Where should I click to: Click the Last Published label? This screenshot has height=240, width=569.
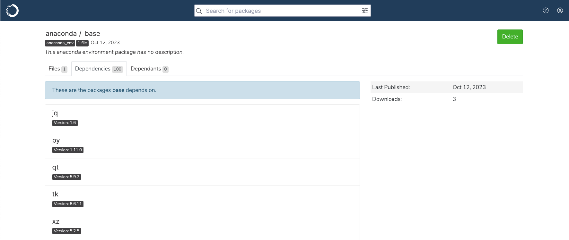click(x=391, y=87)
